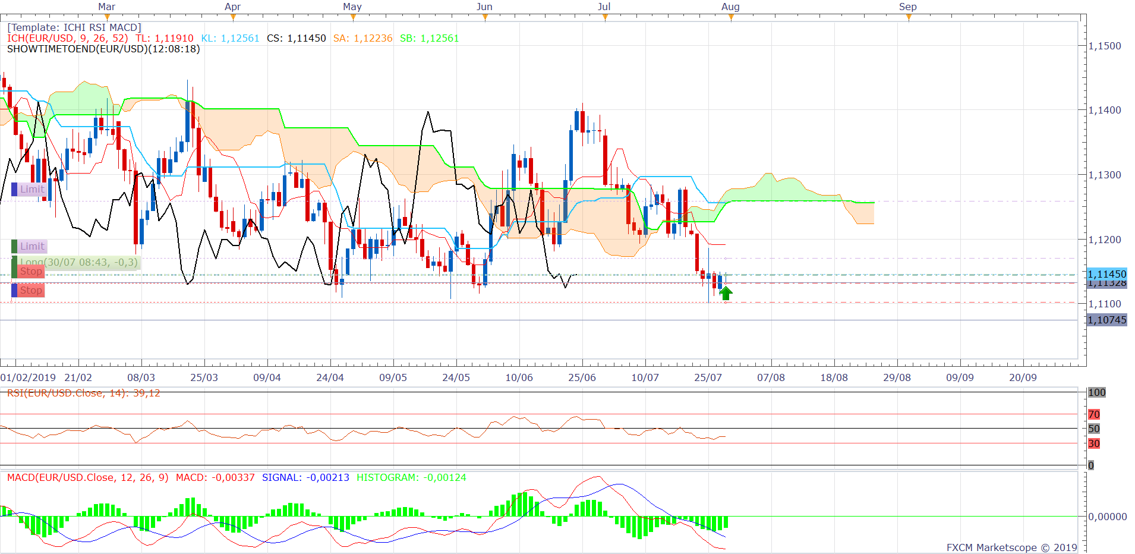The width and height of the screenshot is (1135, 554).
Task: Click the RSI 70 overbought level tag
Action: tap(1094, 414)
